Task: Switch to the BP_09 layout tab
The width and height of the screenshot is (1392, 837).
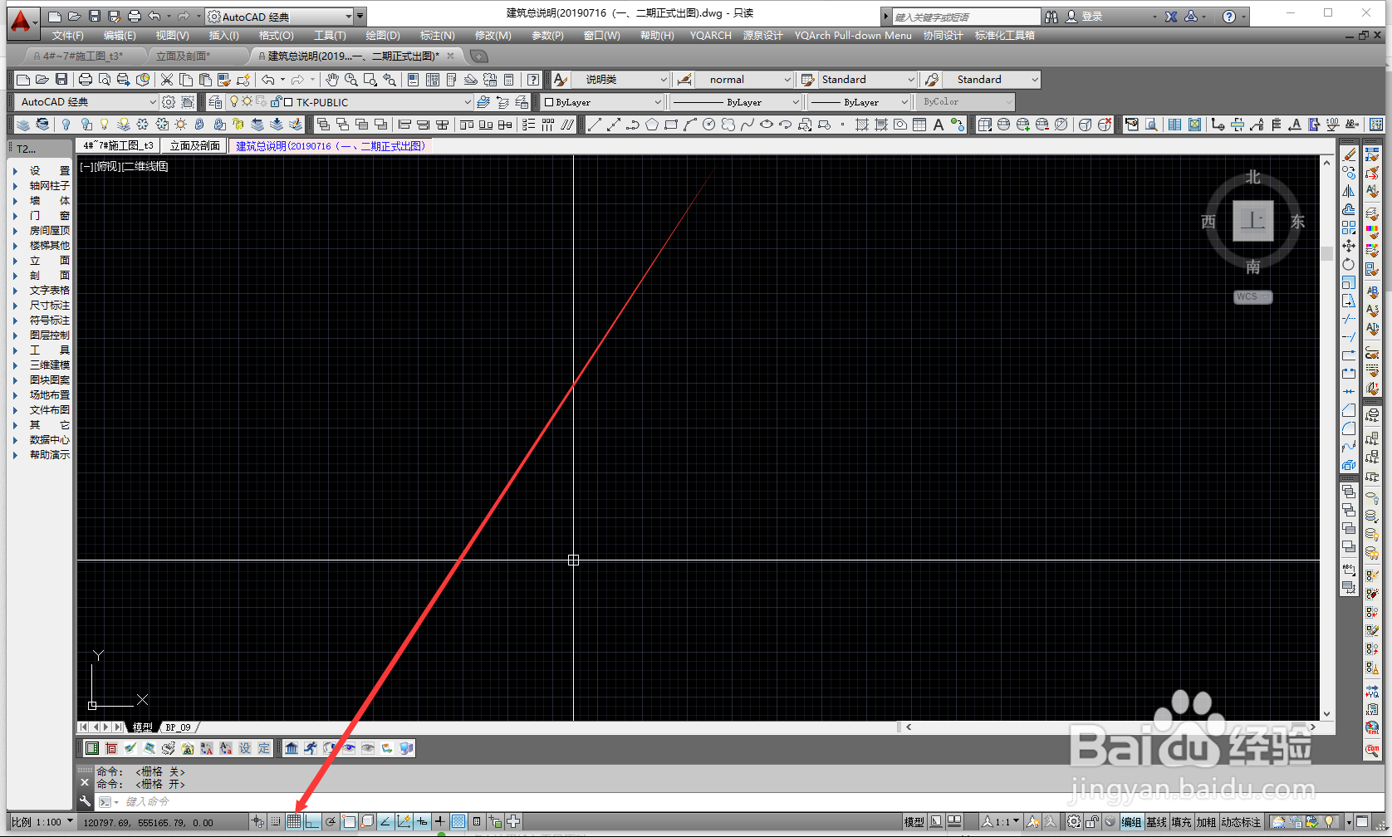Action: point(178,727)
